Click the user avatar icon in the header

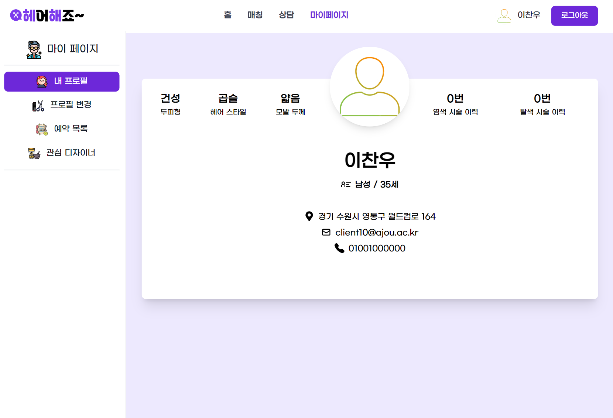click(504, 16)
